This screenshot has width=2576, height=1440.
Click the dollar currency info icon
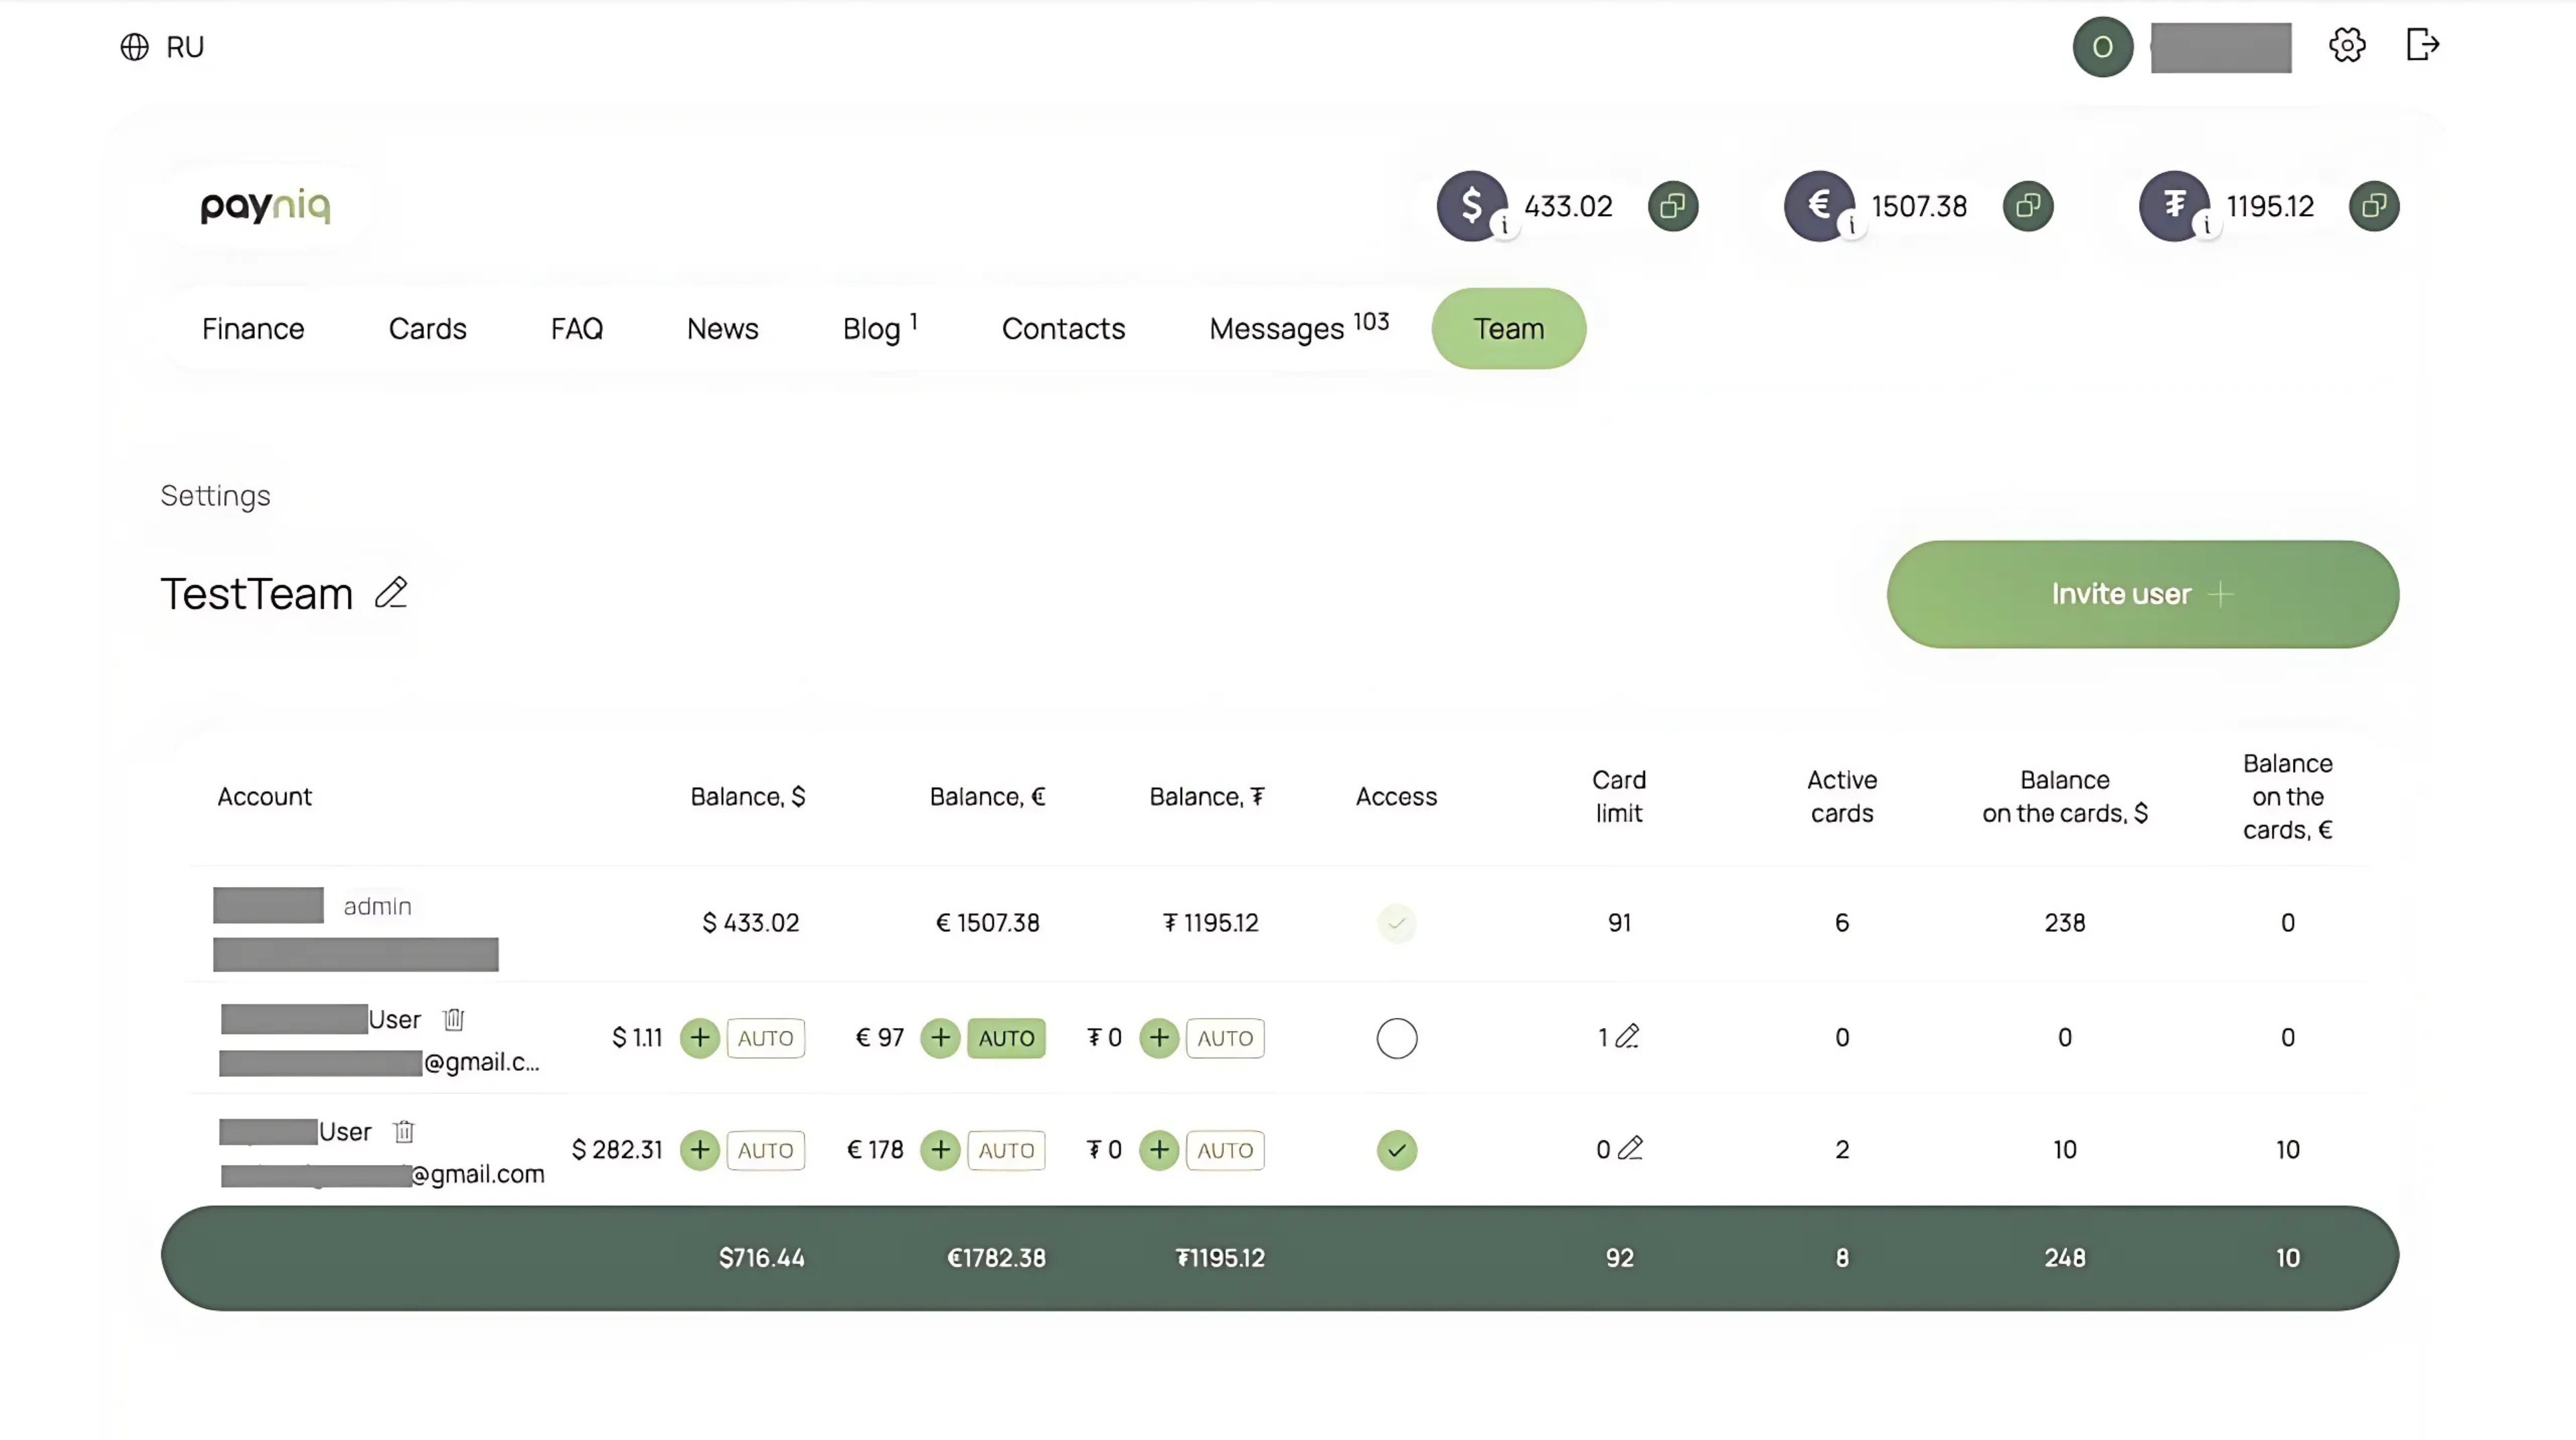(x=1504, y=226)
